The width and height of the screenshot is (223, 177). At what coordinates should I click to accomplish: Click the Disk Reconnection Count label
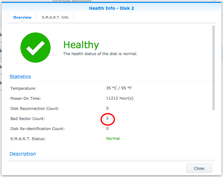[35, 109]
